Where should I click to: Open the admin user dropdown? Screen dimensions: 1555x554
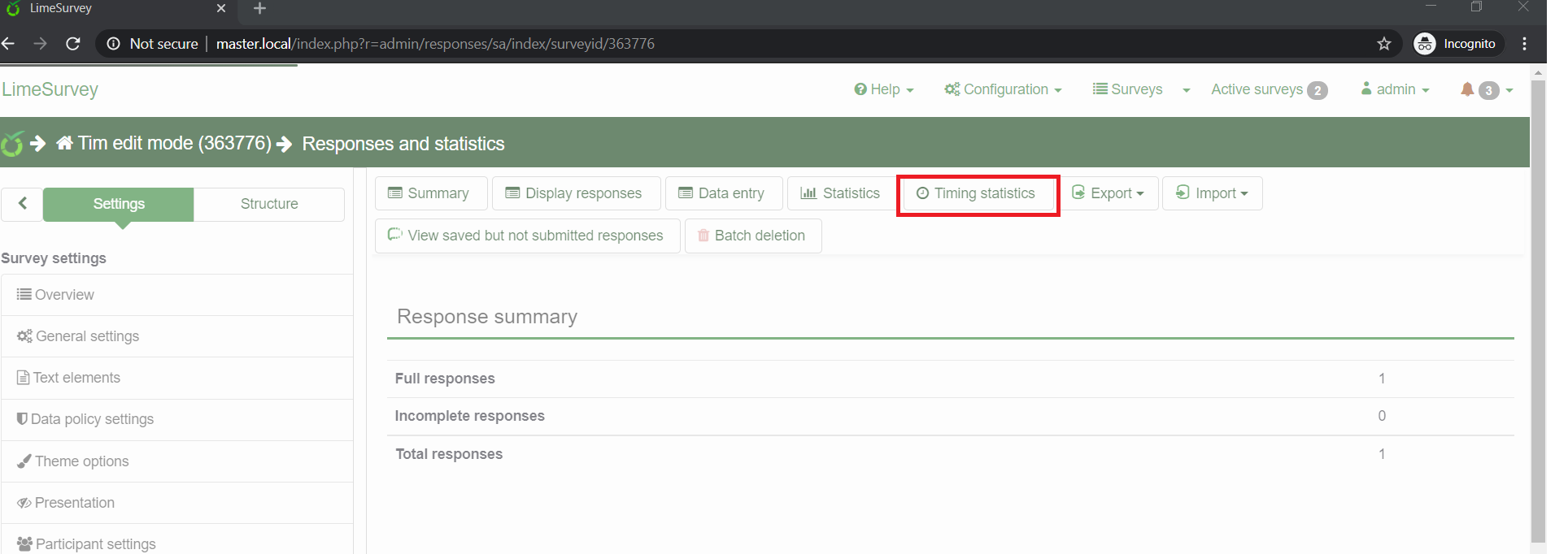[x=1395, y=89]
